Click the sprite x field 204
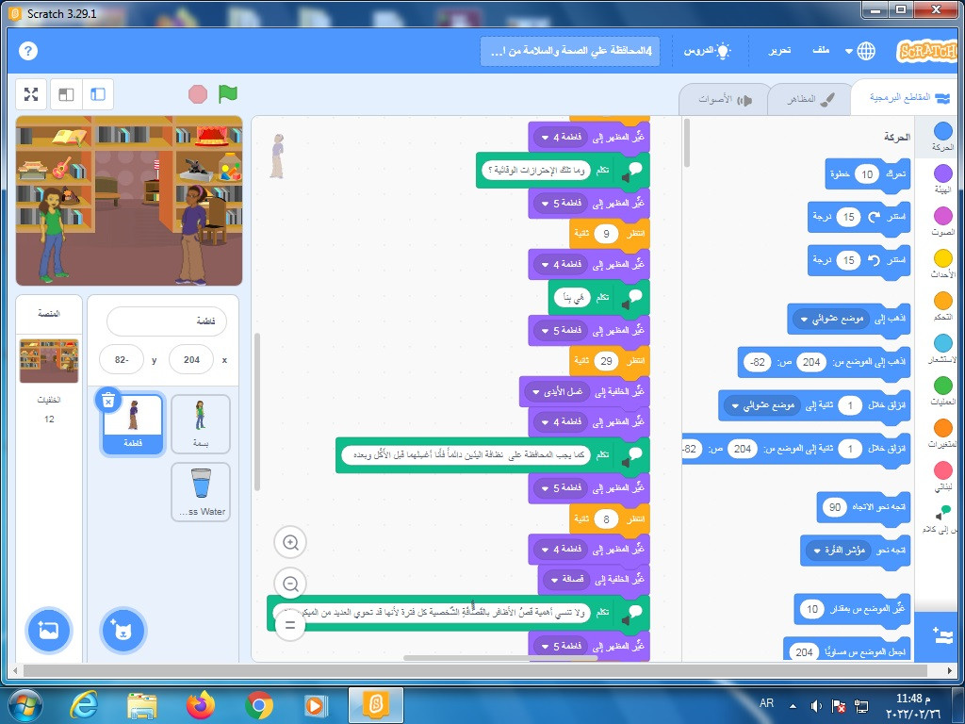 [191, 359]
